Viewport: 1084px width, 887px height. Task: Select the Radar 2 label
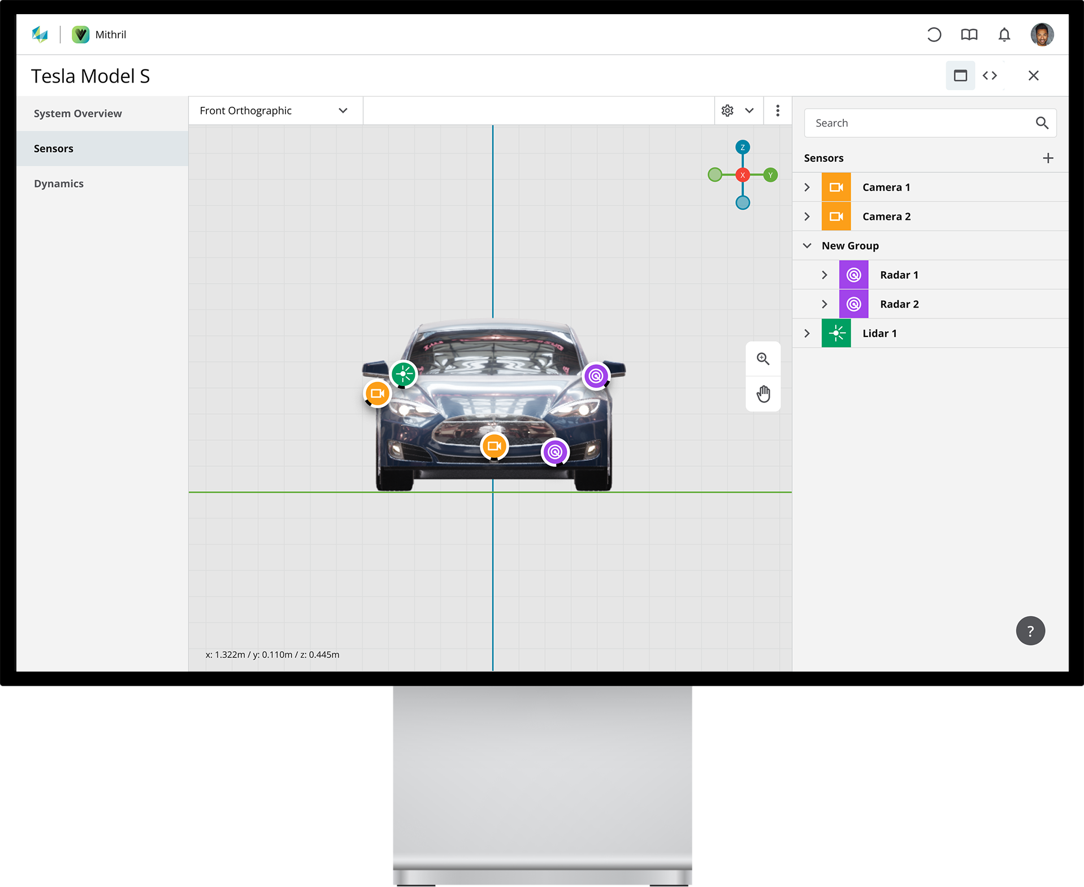click(x=899, y=304)
